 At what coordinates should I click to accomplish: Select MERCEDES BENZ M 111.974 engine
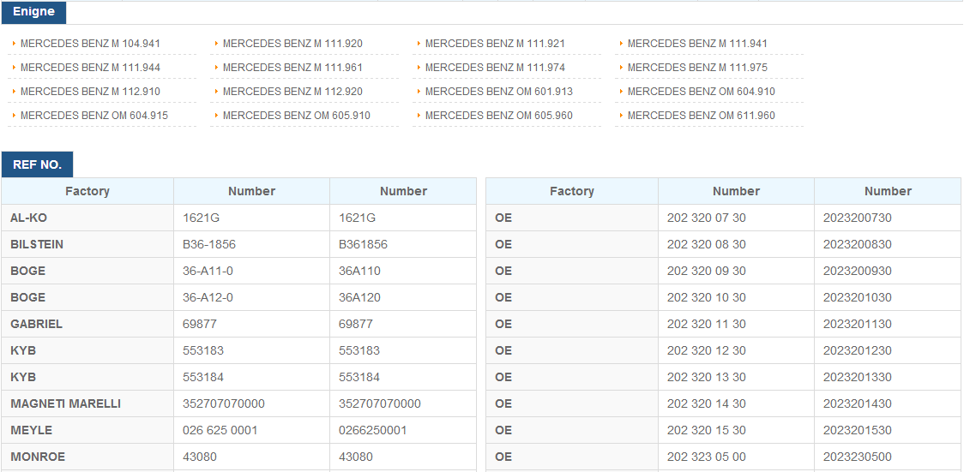tap(495, 68)
